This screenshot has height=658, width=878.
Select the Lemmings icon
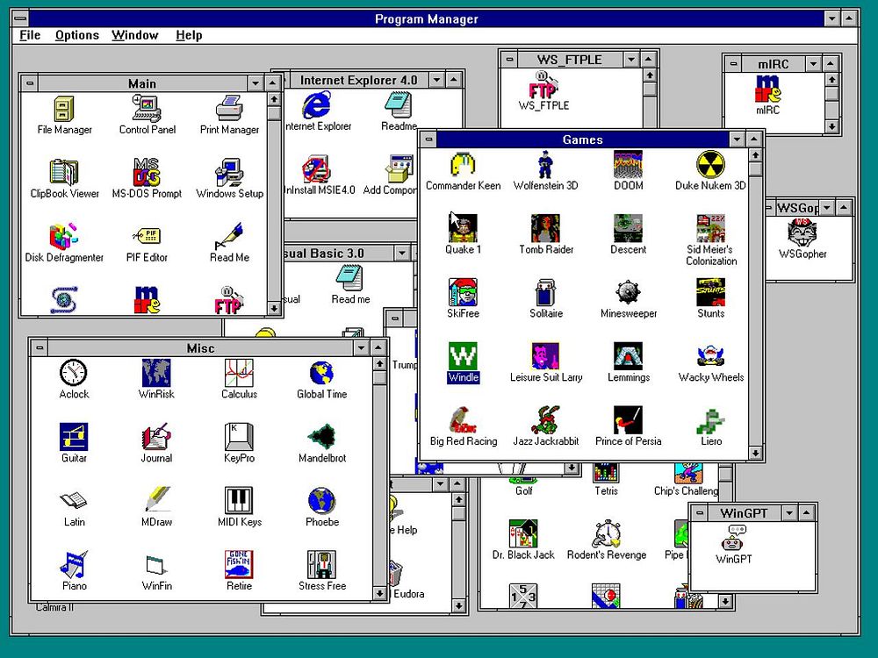[x=629, y=356]
